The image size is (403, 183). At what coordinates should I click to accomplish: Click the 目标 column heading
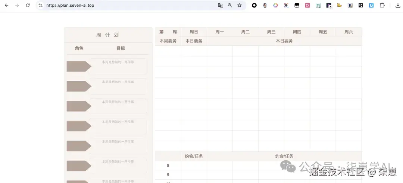(x=121, y=48)
